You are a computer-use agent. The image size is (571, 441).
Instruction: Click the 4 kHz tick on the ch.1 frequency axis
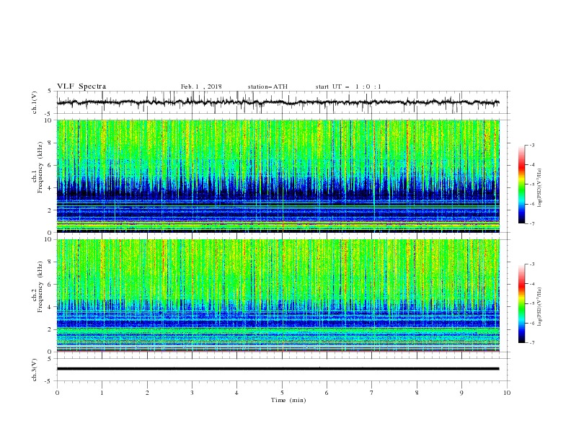coord(50,188)
